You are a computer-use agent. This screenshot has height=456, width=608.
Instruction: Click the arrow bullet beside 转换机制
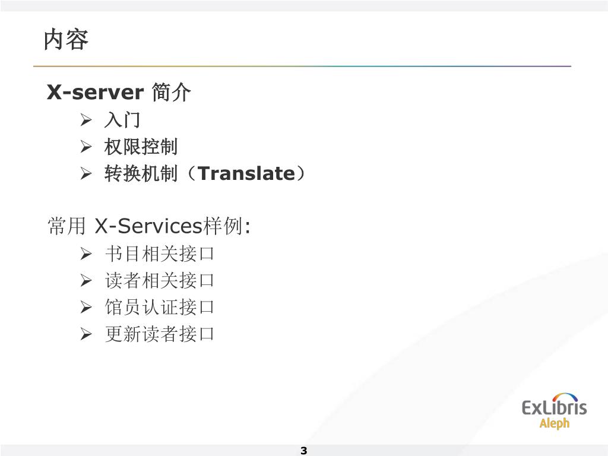coord(86,173)
